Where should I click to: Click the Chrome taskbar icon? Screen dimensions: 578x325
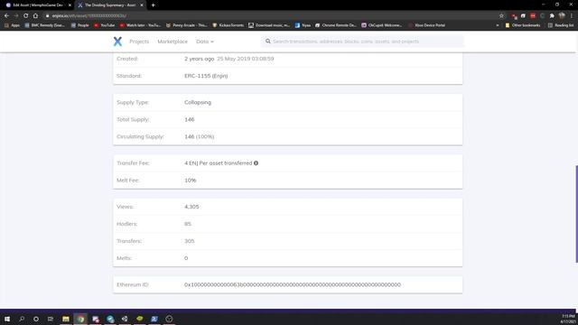pos(80,319)
